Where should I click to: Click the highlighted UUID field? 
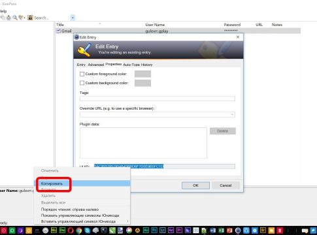(x=165, y=166)
